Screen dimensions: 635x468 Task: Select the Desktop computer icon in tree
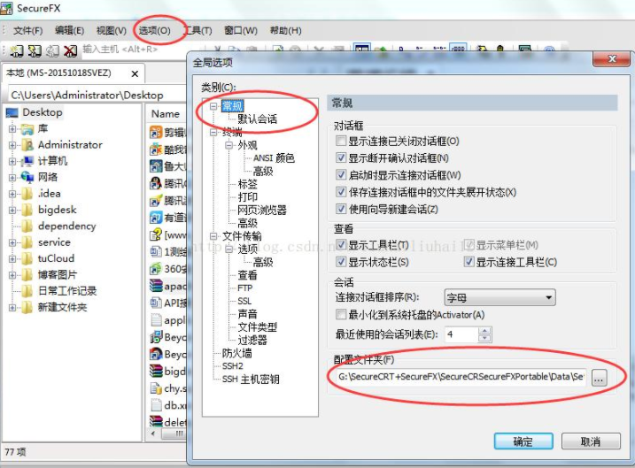point(12,112)
